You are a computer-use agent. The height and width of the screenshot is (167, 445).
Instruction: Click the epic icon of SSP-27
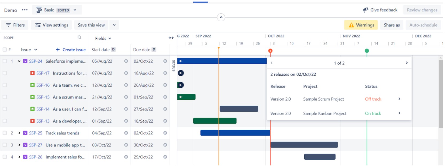(25, 145)
